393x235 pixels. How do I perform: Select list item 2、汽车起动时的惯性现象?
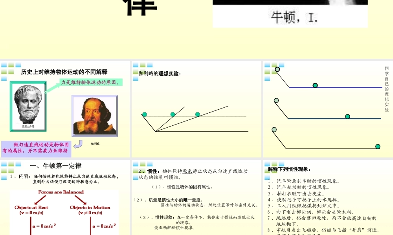tap(299, 187)
